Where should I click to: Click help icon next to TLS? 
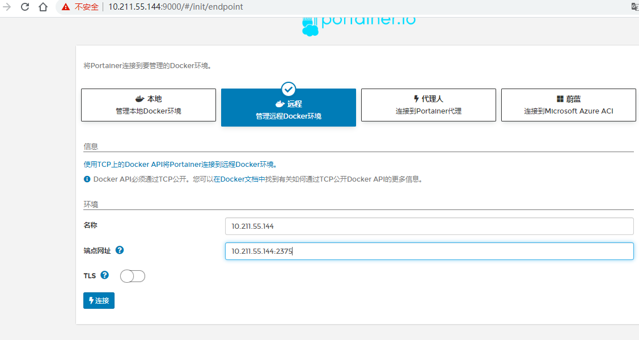pos(104,275)
